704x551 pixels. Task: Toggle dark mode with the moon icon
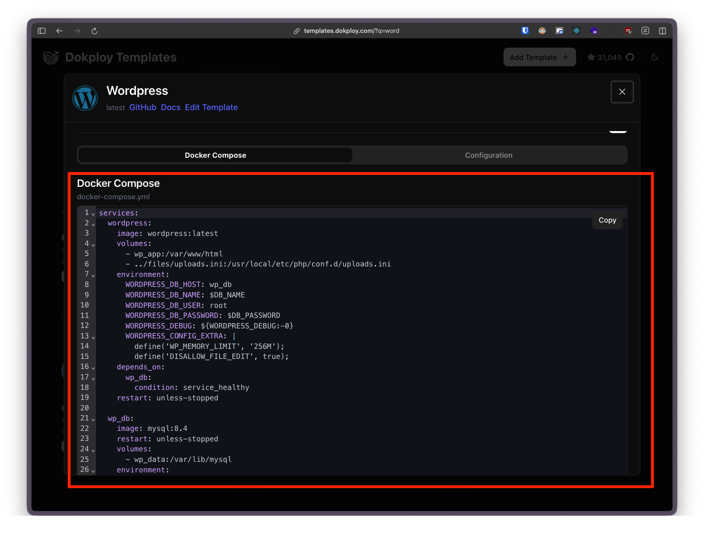tap(655, 57)
